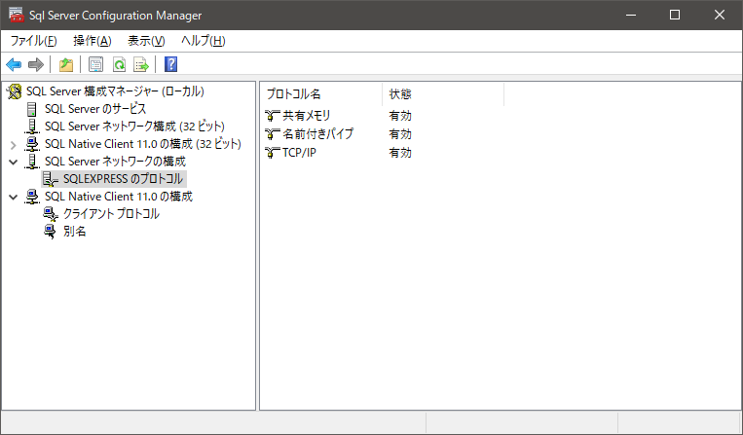This screenshot has width=743, height=435.
Task: Select the 共有メモリ protocol row
Action: click(306, 116)
